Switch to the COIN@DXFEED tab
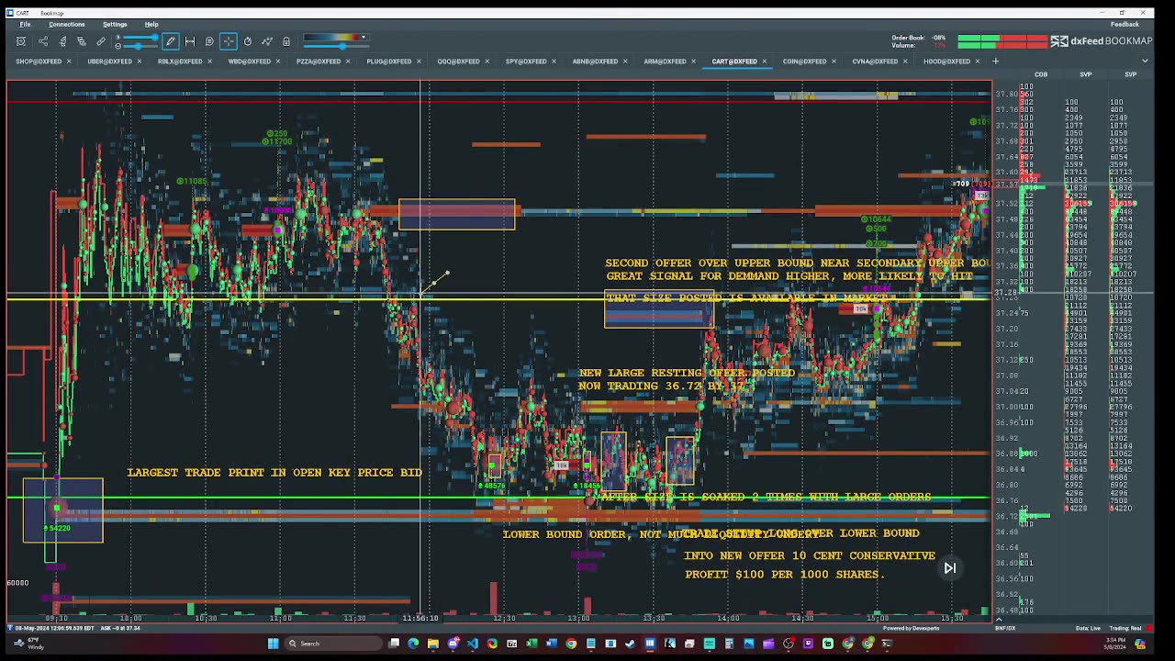Screen dimensions: 1175x661 pos(804,62)
